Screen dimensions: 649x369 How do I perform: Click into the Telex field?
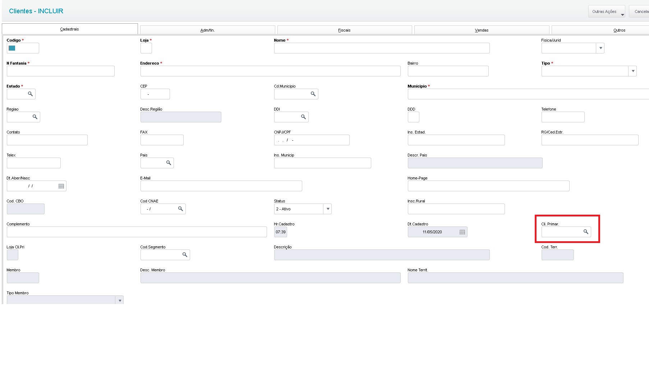(x=34, y=163)
